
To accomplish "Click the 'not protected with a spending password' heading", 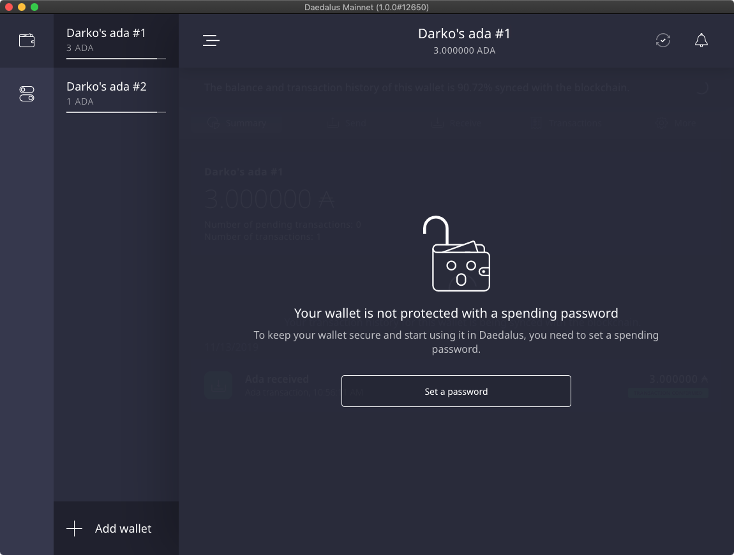I will (x=456, y=313).
